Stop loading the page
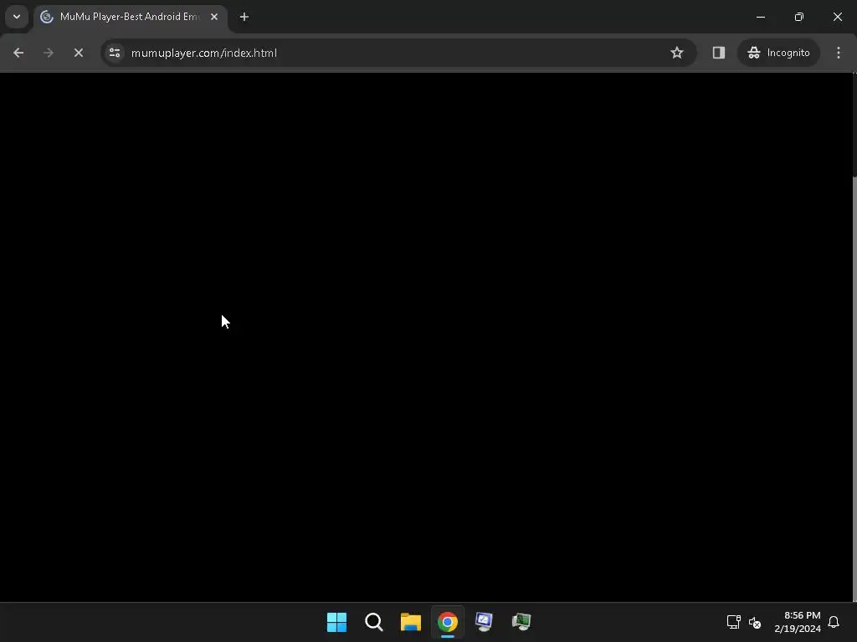 click(x=78, y=53)
